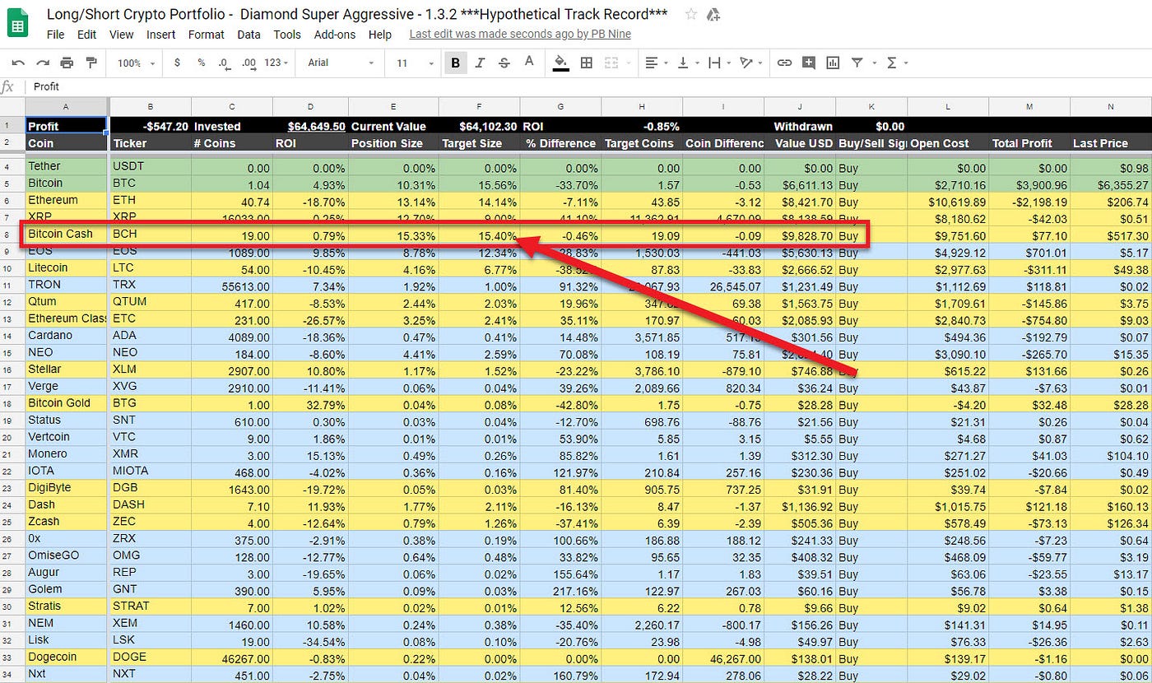Open the Arial font dropdown

[341, 63]
